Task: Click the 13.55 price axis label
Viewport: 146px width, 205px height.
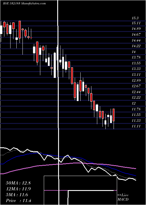Action: click(x=136, y=63)
